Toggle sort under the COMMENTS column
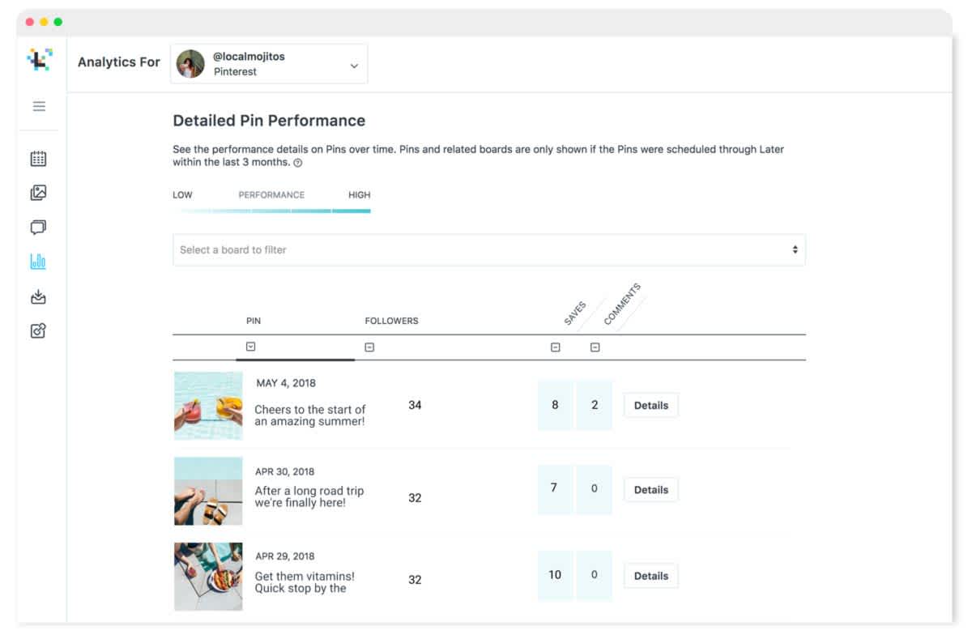Viewport: 972px width, 639px height. coord(595,347)
